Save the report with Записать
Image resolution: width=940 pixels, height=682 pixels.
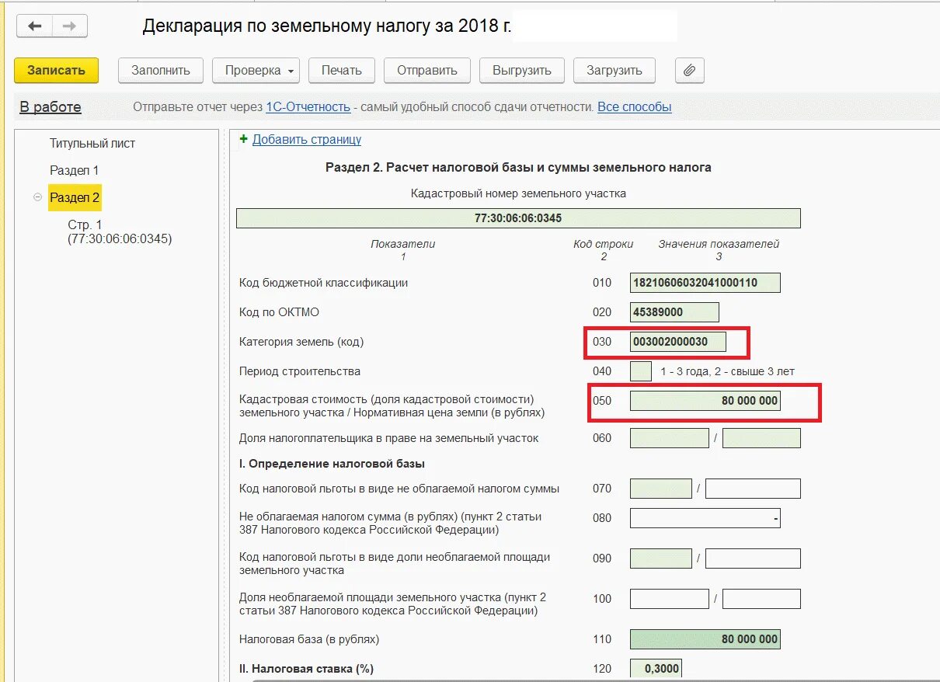[56, 71]
